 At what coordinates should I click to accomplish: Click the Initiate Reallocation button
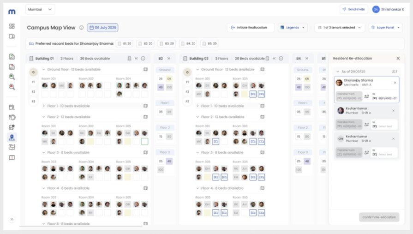tap(251, 27)
